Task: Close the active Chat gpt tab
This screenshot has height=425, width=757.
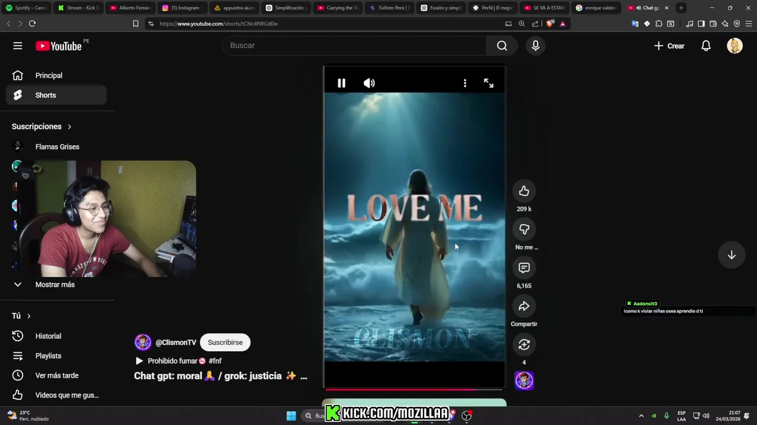Action: (x=667, y=8)
